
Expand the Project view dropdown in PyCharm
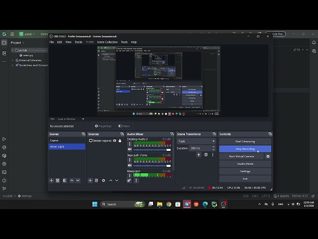pyautogui.click(x=18, y=43)
